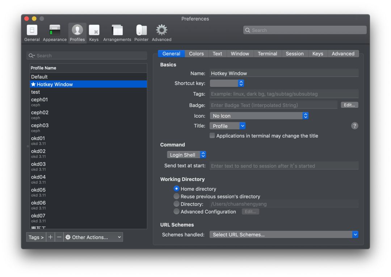Switch to the Colors tab
Screen dimensions: 391x277
coord(196,54)
